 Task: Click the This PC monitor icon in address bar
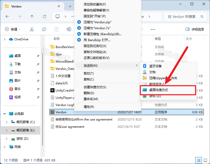point(58,17)
